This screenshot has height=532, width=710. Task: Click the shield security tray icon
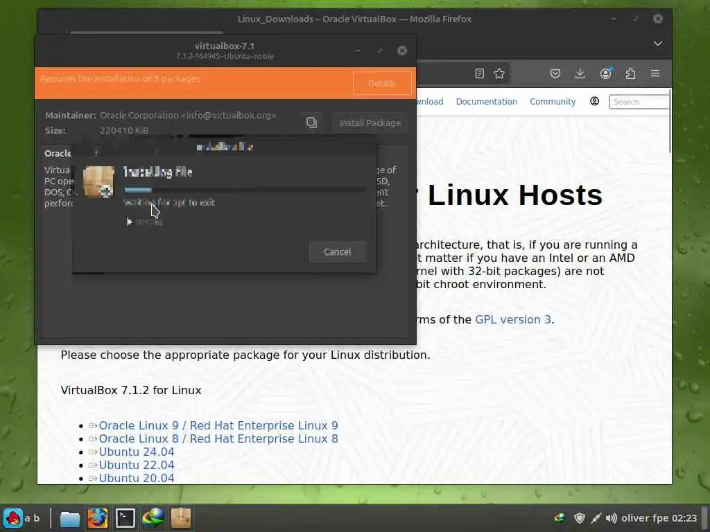(579, 518)
